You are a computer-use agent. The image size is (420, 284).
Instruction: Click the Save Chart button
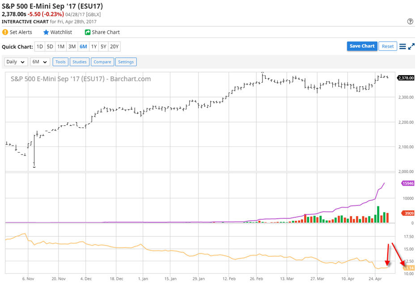click(x=362, y=46)
